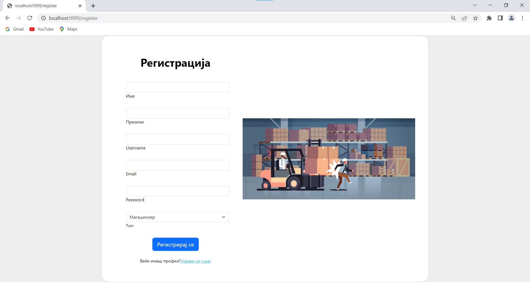Reload the registration page
This screenshot has height=284, width=530.
click(x=30, y=18)
